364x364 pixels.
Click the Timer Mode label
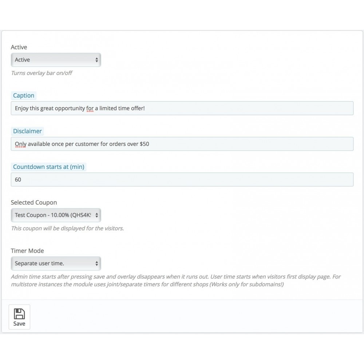point(27,251)
